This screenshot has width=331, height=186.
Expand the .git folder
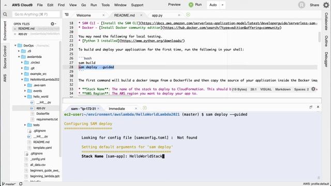22,68
